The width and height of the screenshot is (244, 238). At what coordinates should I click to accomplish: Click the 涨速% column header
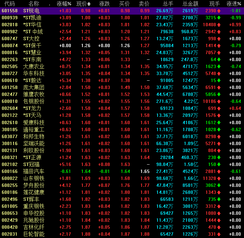coord(234,4)
